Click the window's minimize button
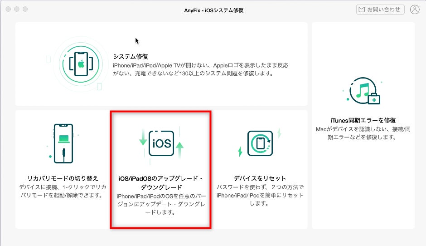The height and width of the screenshot is (246, 426). tap(17, 9)
